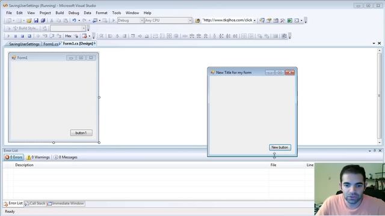The height and width of the screenshot is (216, 385).
Task: Open the Debug menu
Action: [x=73, y=13]
